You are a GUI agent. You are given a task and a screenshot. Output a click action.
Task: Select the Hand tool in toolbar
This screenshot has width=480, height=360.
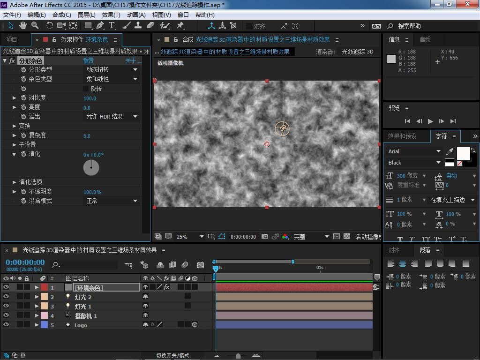[x=22, y=26]
